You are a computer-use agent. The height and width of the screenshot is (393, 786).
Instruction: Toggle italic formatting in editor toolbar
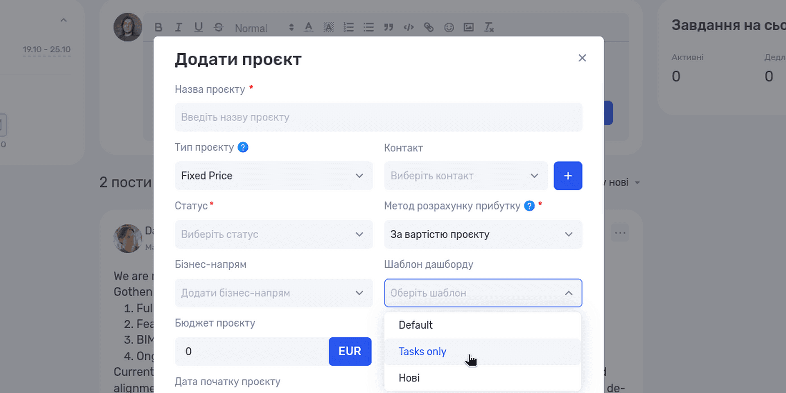178,27
